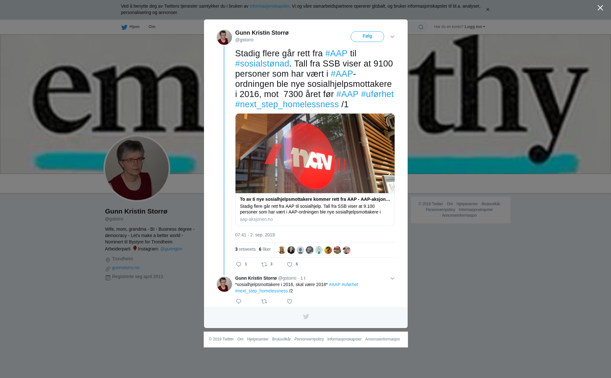Open main tweet options chevron menu

392,37
